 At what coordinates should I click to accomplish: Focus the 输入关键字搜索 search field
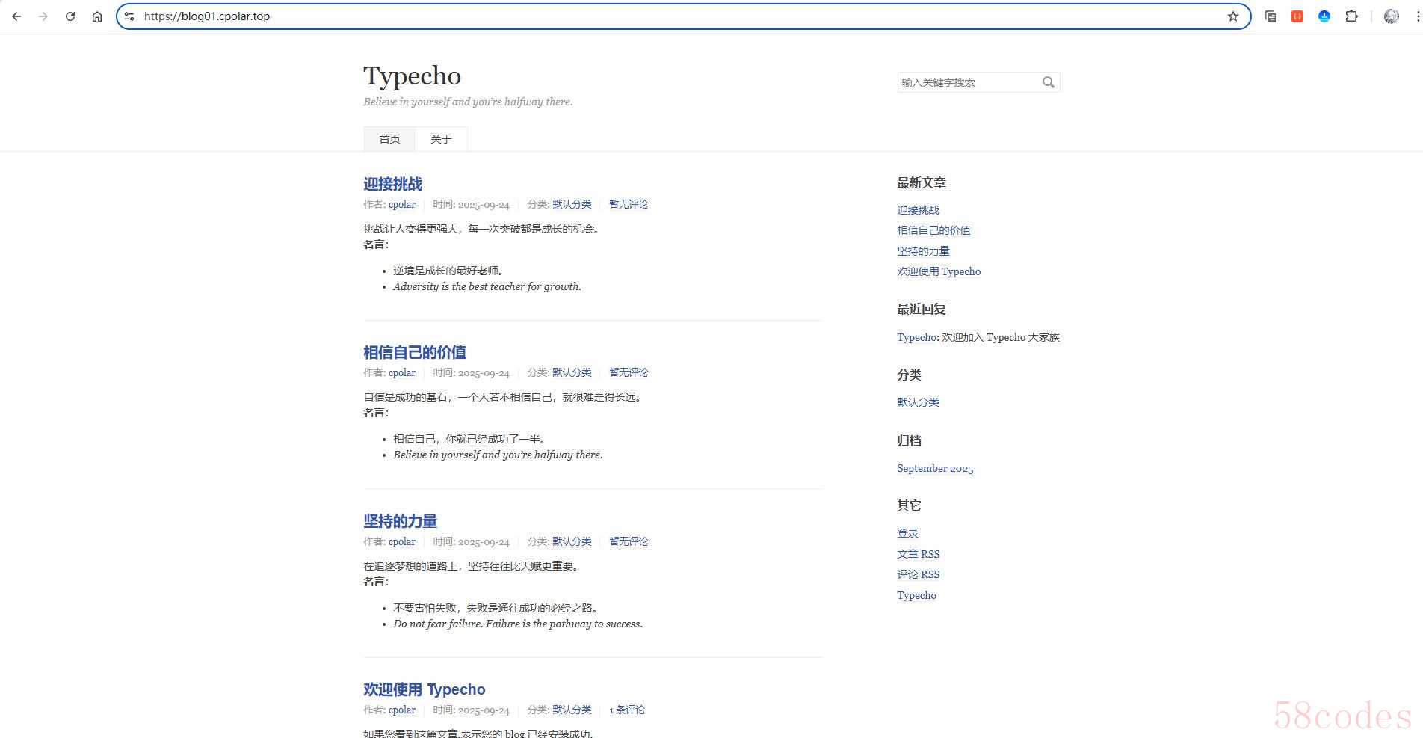tap(968, 82)
